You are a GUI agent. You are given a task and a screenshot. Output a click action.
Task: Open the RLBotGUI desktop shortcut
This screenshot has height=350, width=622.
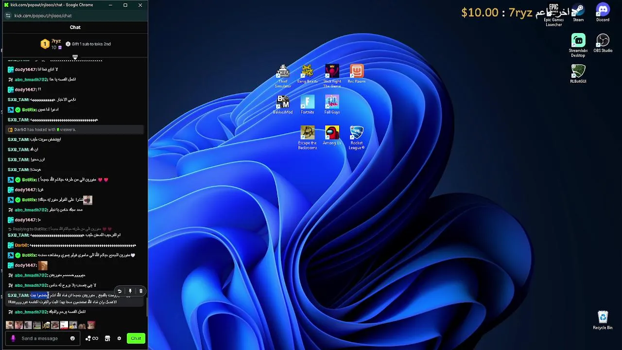tap(578, 74)
